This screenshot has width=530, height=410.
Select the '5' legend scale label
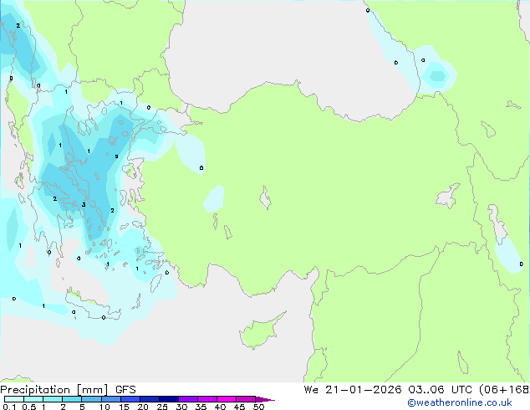82,407
